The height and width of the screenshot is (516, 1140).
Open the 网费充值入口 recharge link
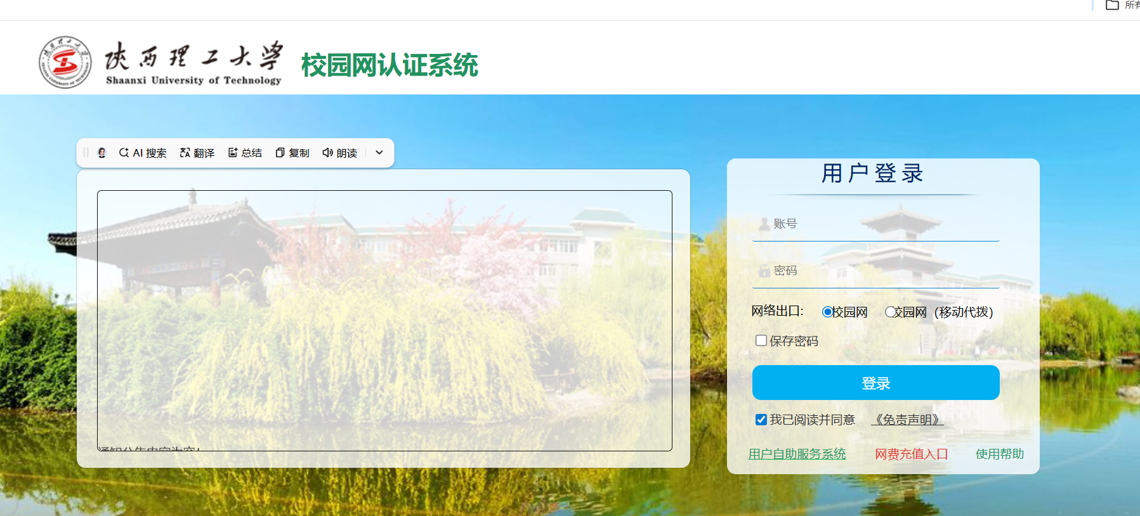[911, 454]
